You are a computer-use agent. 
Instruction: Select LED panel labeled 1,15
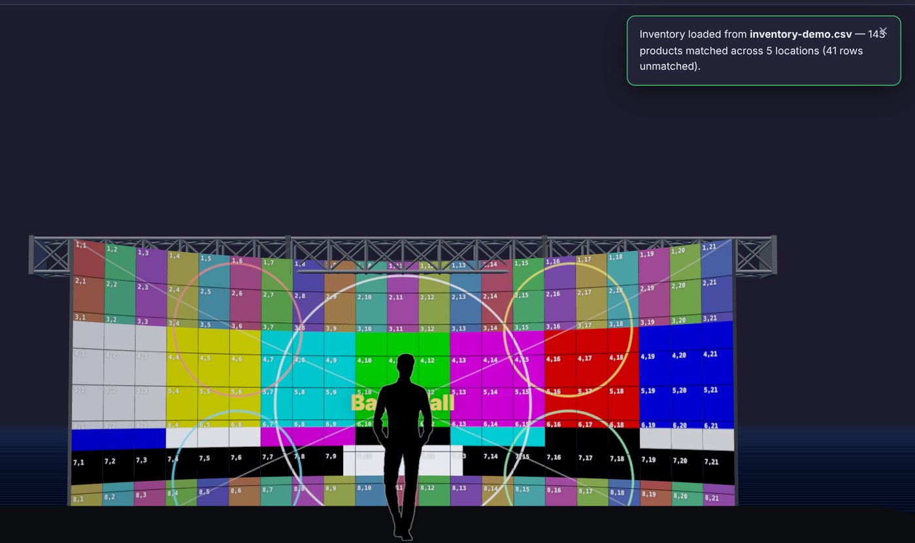[529, 276]
